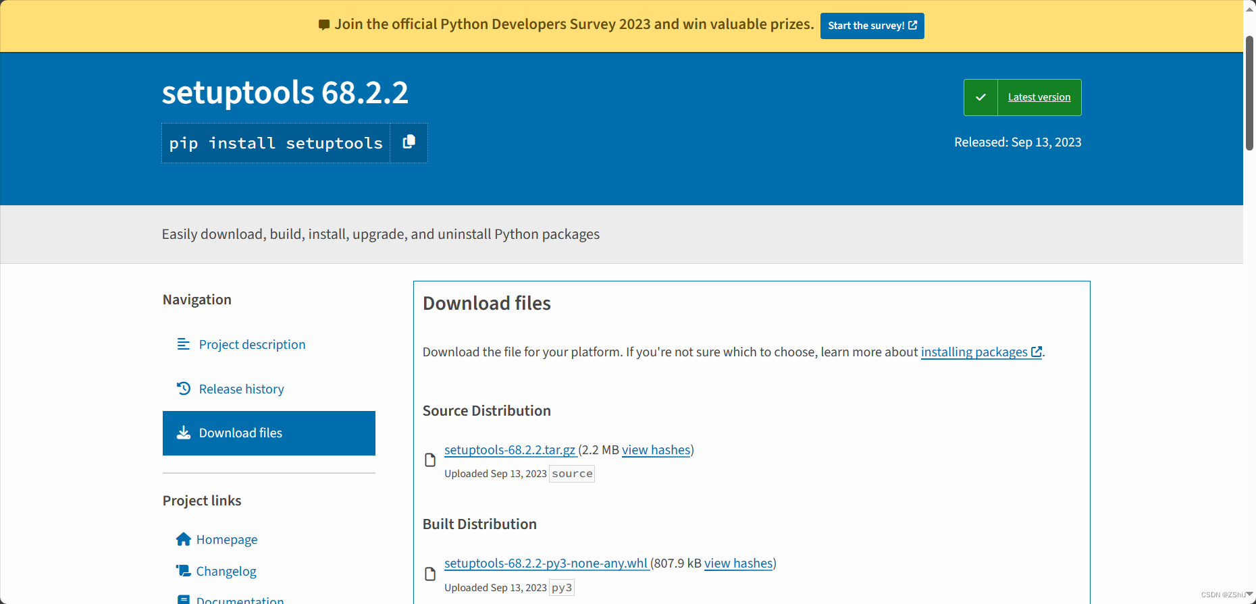Image resolution: width=1256 pixels, height=604 pixels.
Task: Open the Latest version link
Action: [x=1039, y=97]
